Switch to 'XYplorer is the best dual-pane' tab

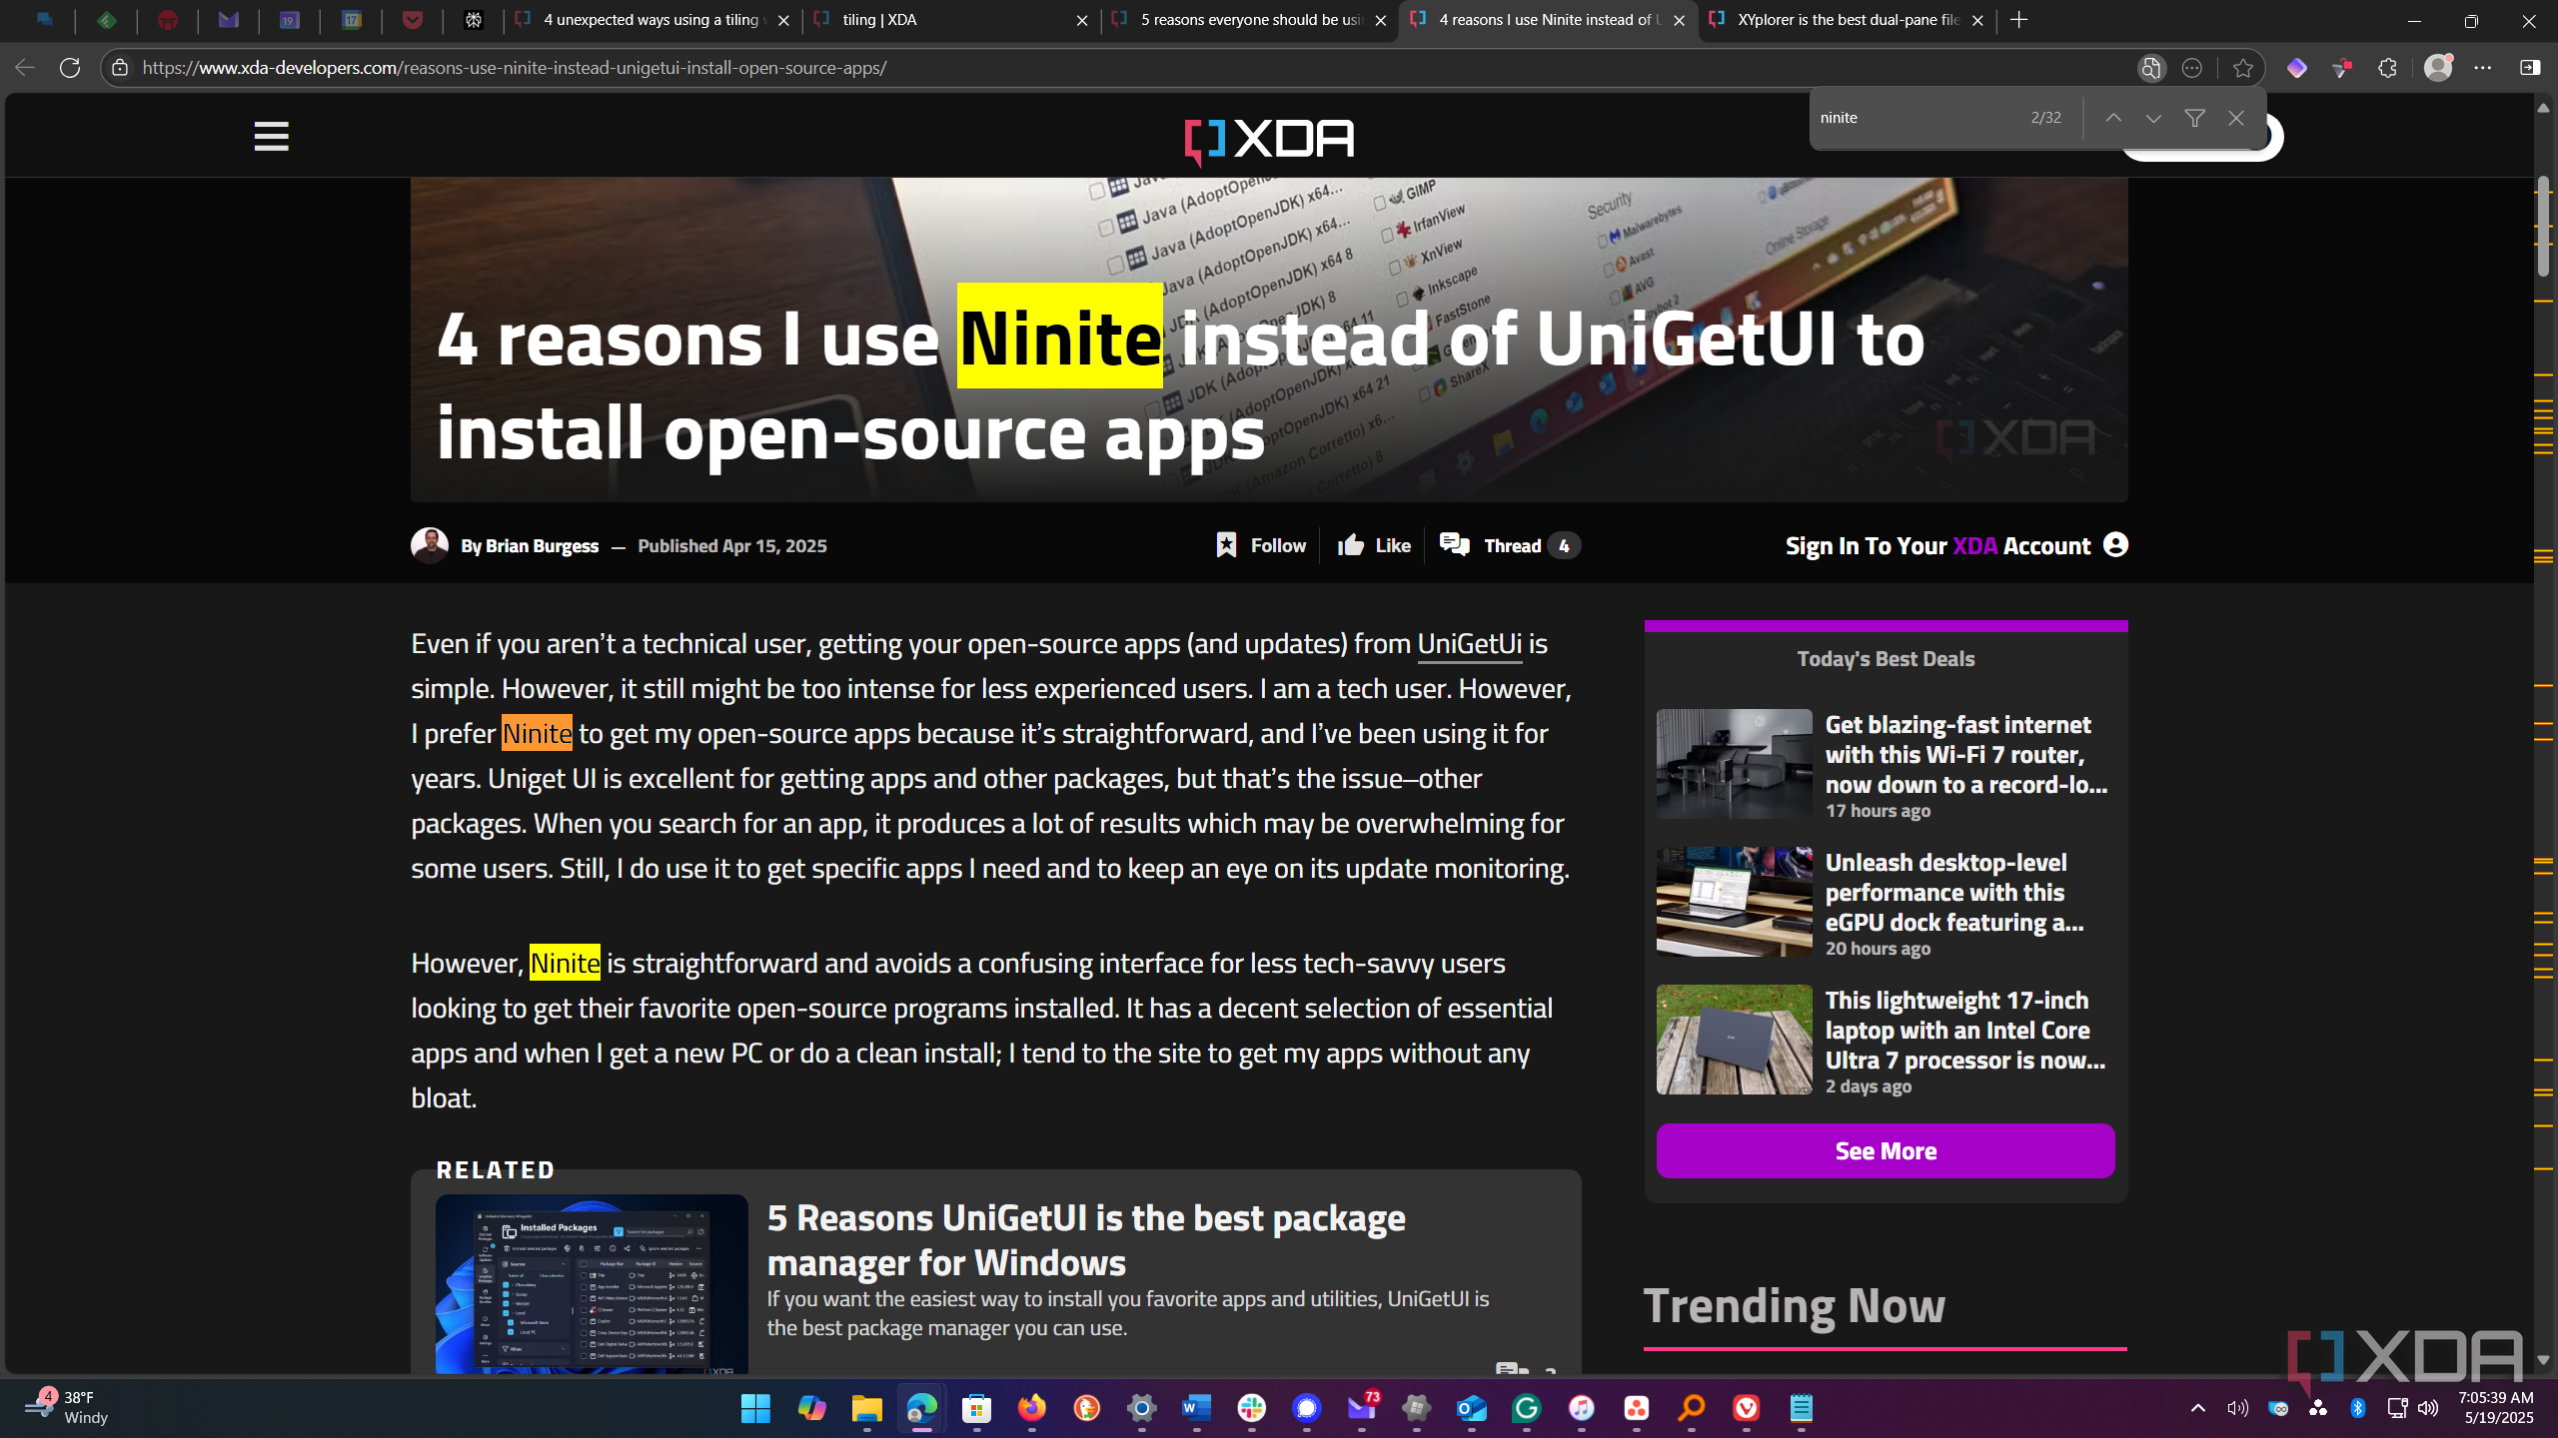coord(1848,20)
